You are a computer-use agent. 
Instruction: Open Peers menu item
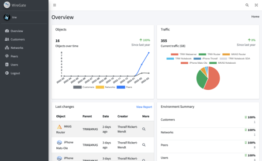point(14,56)
